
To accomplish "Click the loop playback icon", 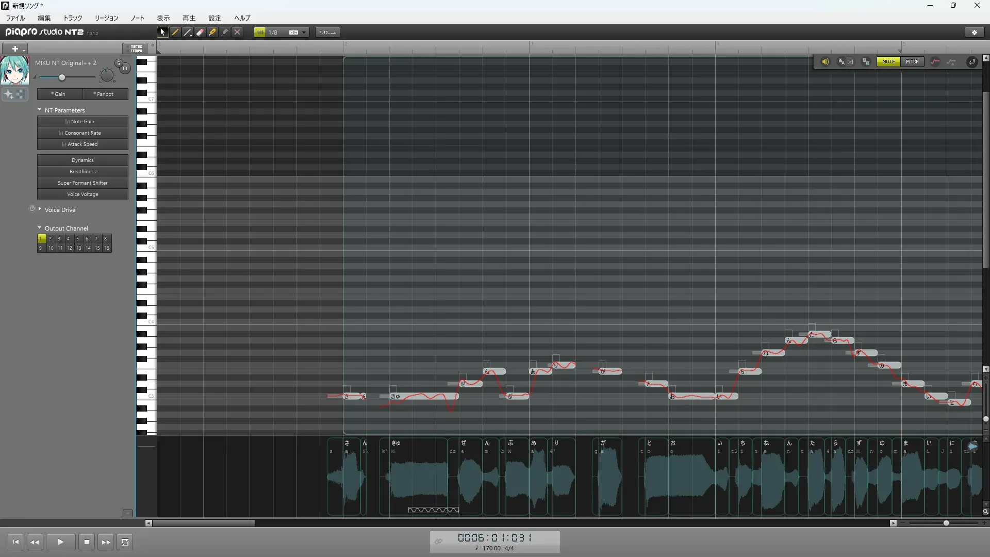I will [125, 542].
